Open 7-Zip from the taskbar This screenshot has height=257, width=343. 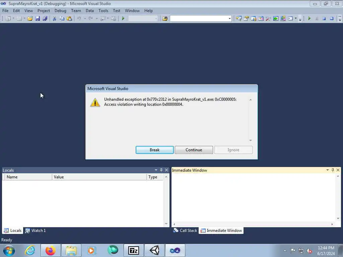pyautogui.click(x=134, y=250)
